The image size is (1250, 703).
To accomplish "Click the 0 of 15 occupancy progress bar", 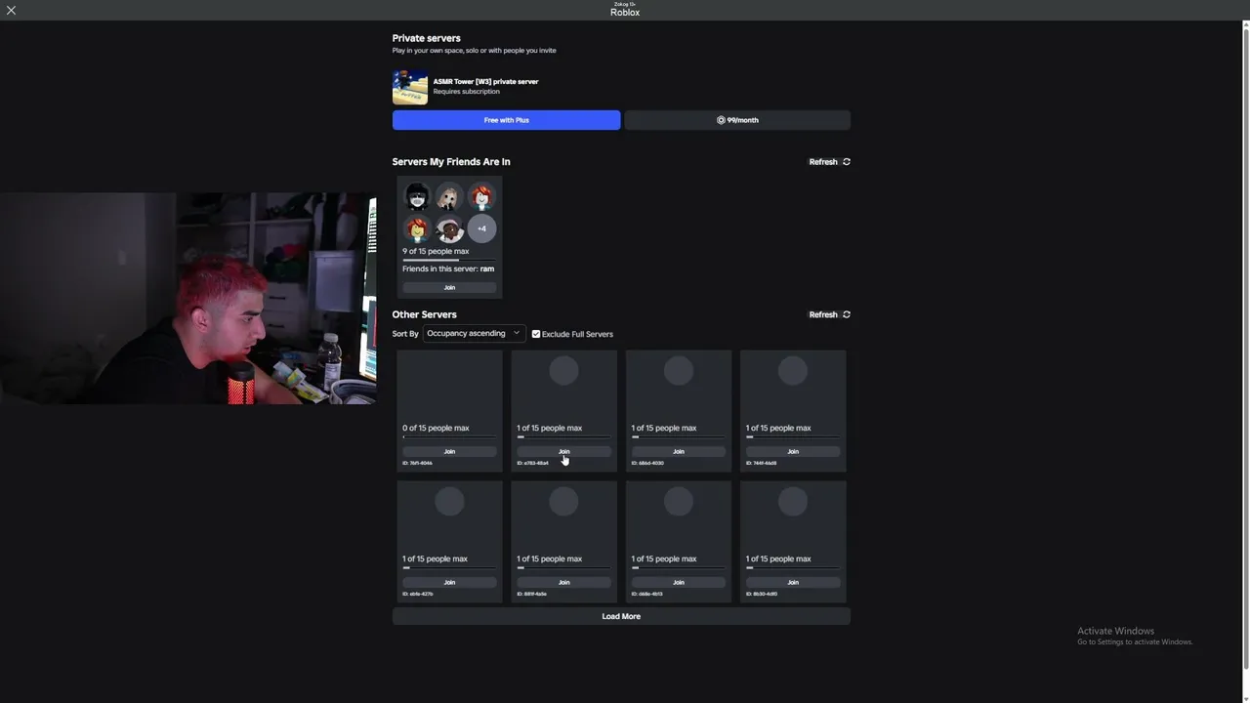I will [449, 436].
